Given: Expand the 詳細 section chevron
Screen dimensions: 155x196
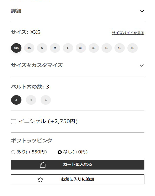Looking at the screenshot, I should click(x=142, y=11).
